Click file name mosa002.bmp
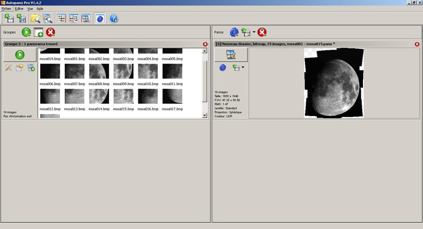 99,59
